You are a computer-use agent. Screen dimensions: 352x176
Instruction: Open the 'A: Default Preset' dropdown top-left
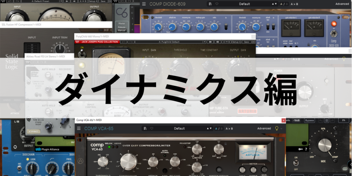[x=42, y=1]
